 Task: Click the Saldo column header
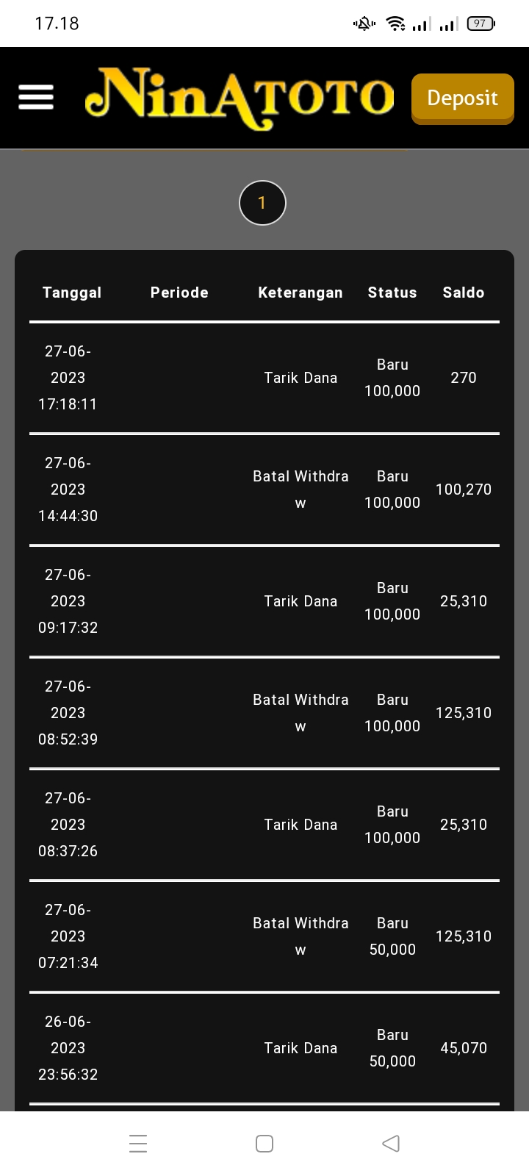pyautogui.click(x=464, y=293)
